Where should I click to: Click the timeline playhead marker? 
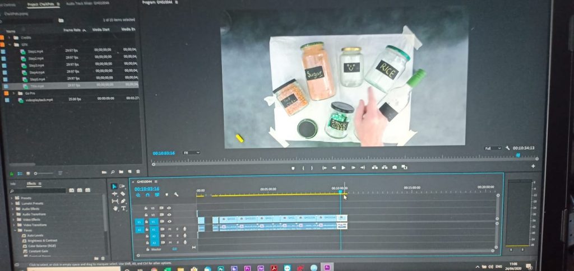[340, 191]
